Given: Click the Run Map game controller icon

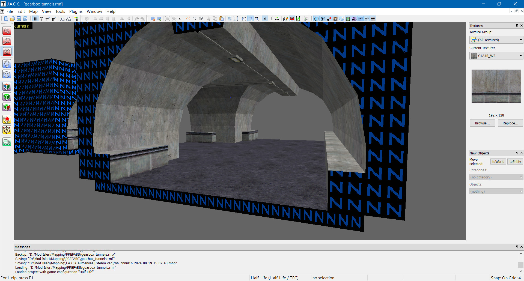Looking at the screenshot, I should (306, 19).
